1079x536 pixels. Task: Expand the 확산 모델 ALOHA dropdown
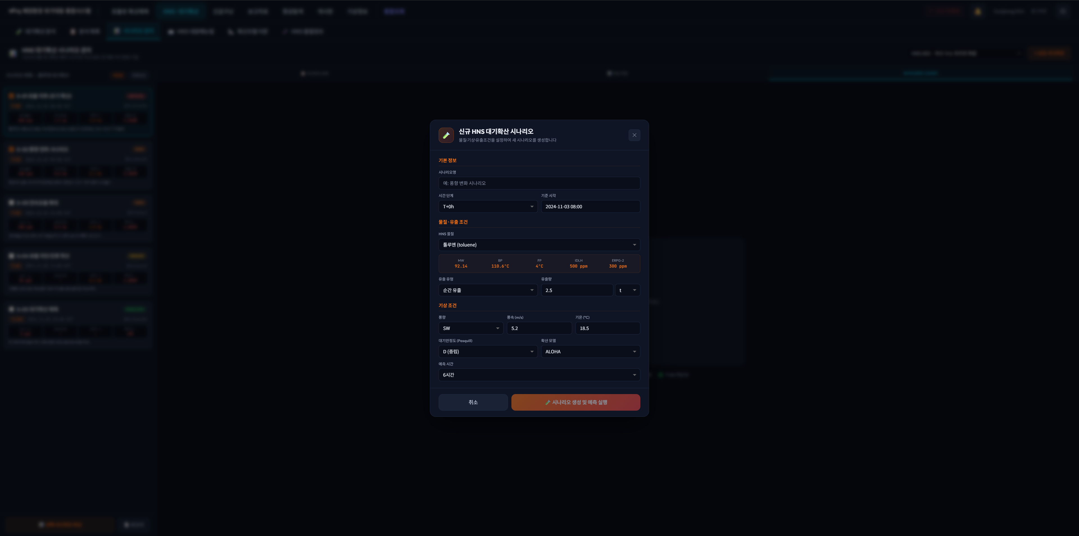pyautogui.click(x=590, y=352)
